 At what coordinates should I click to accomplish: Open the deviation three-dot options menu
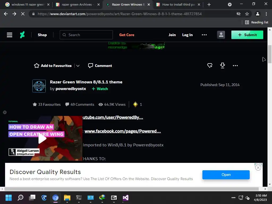coord(235,66)
